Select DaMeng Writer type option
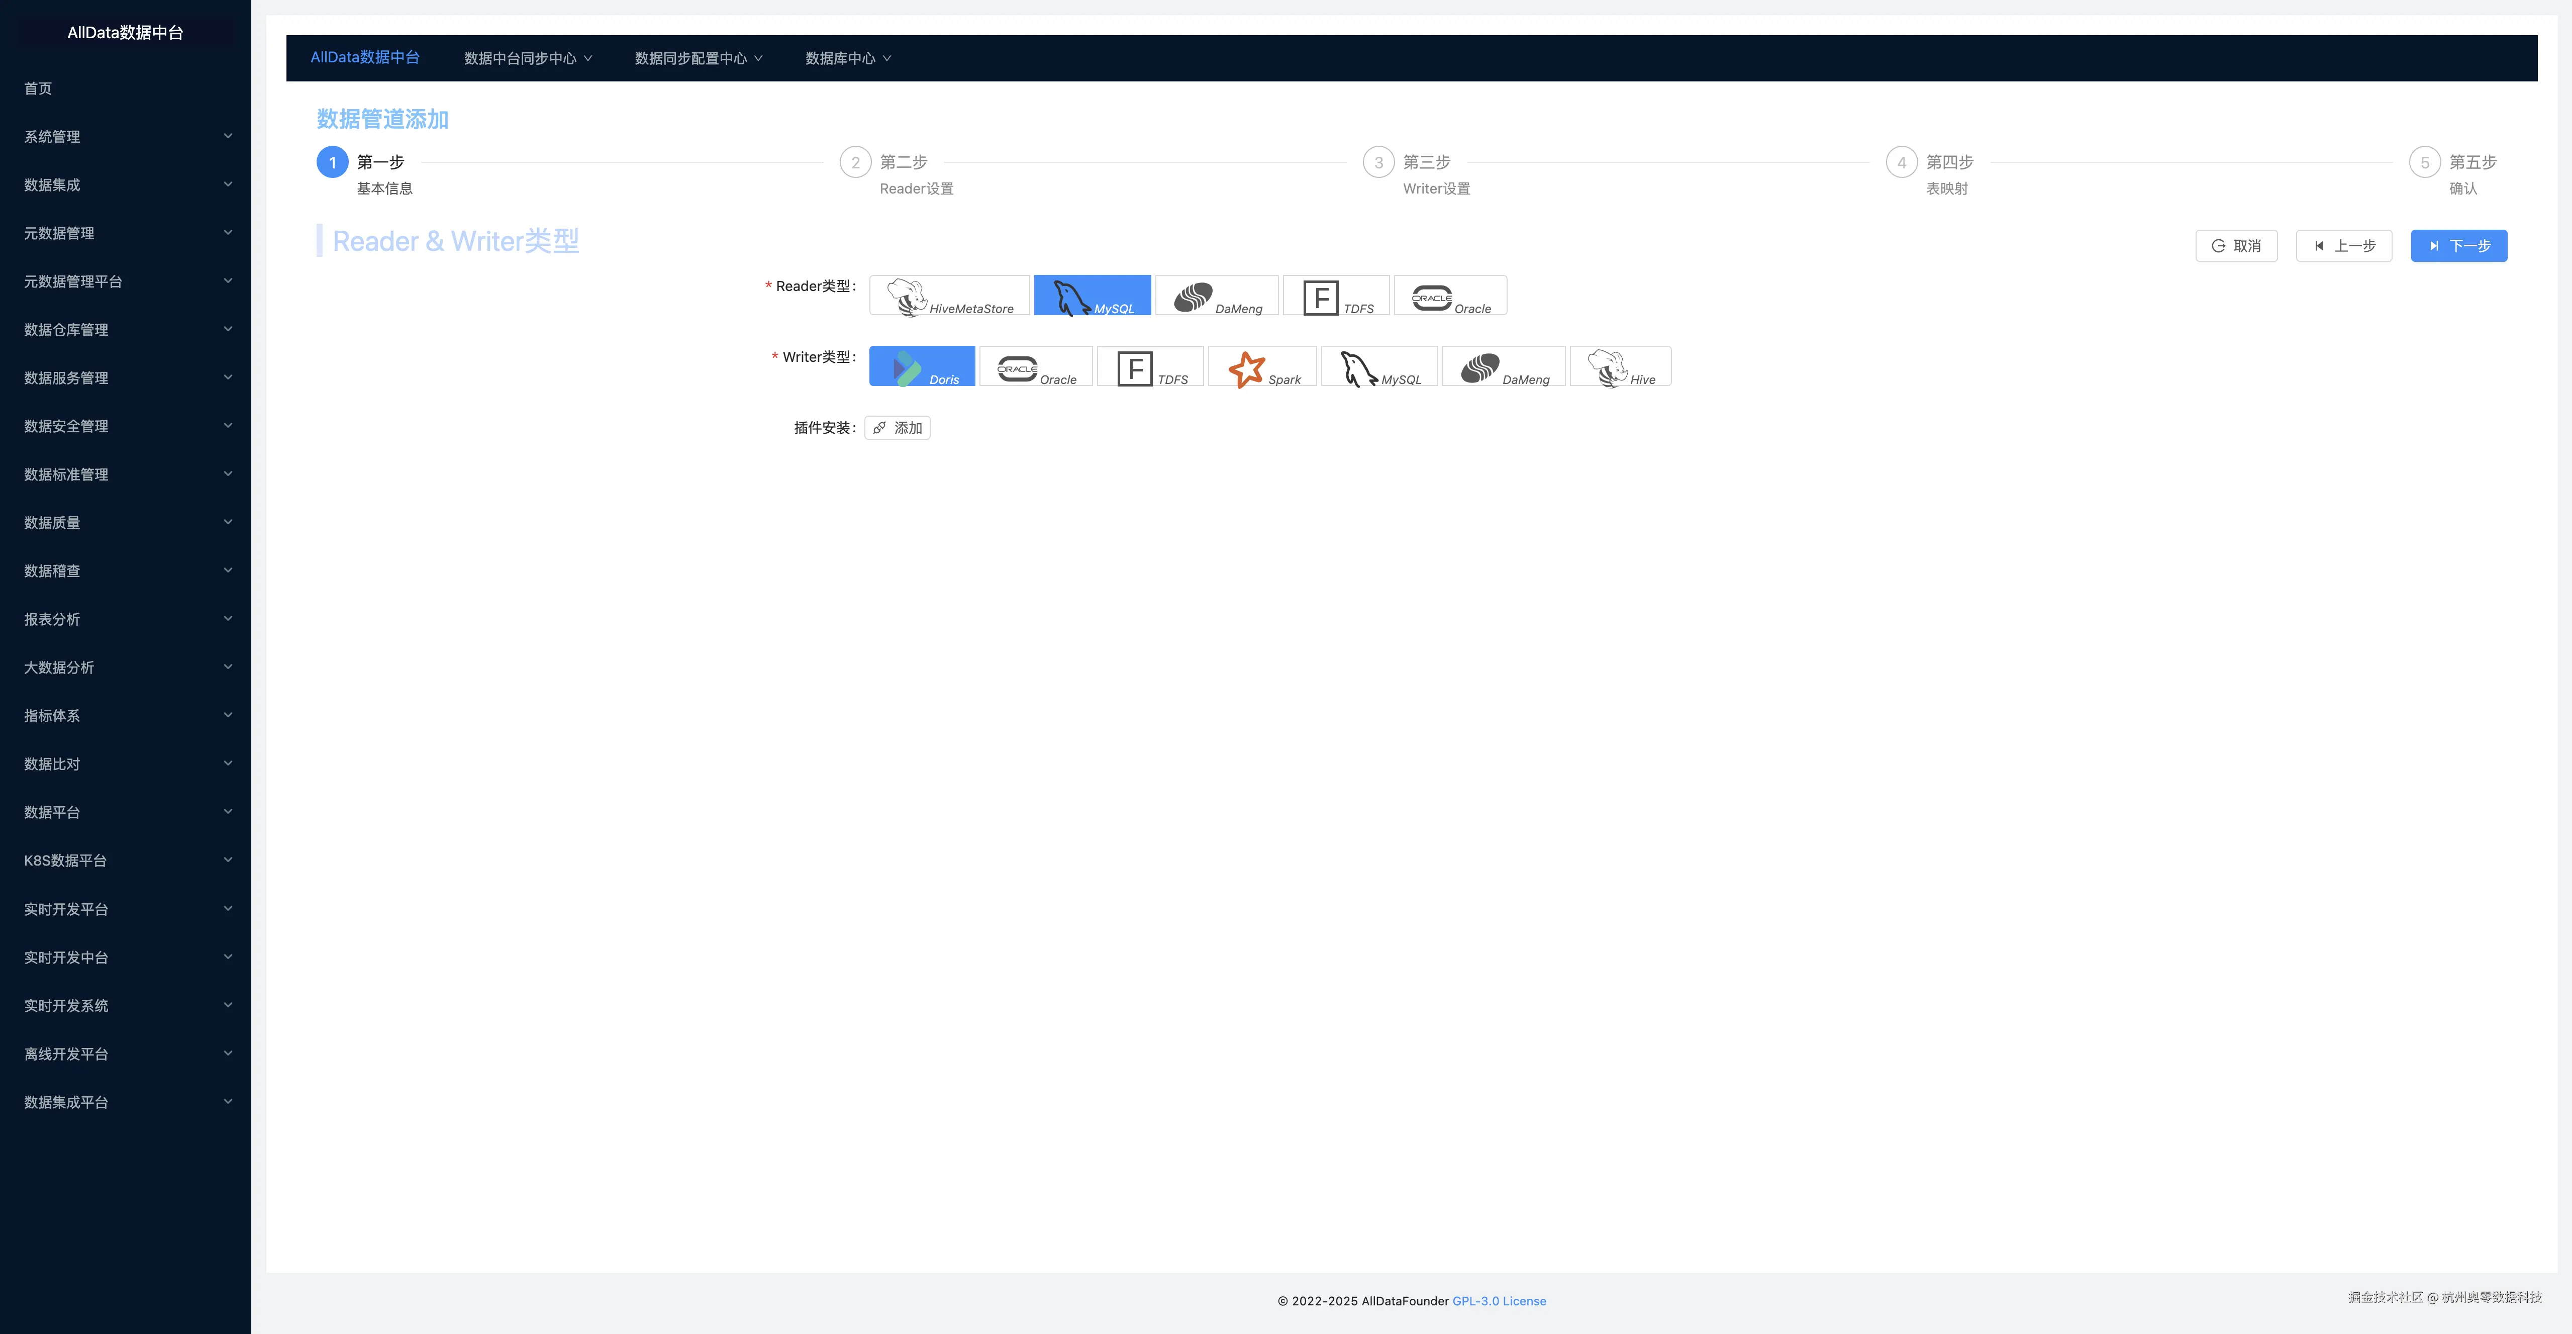This screenshot has width=2572, height=1334. [1504, 367]
